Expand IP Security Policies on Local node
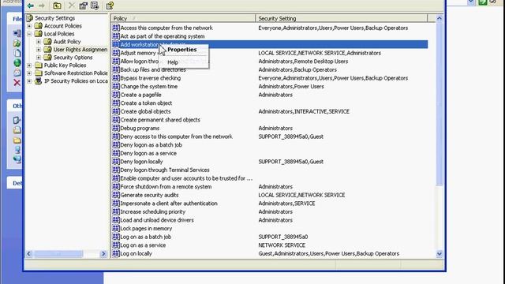Screen dimensions: 505x284 point(29,80)
